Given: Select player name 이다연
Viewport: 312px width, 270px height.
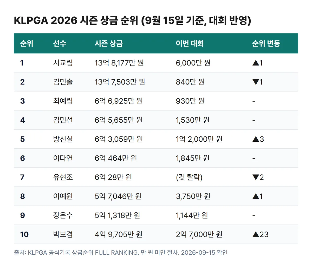Looking at the screenshot, I should coord(63,158).
